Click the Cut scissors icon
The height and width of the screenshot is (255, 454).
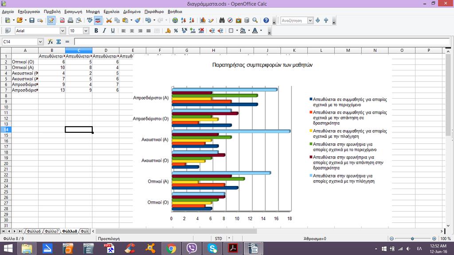pyautogui.click(x=109, y=20)
